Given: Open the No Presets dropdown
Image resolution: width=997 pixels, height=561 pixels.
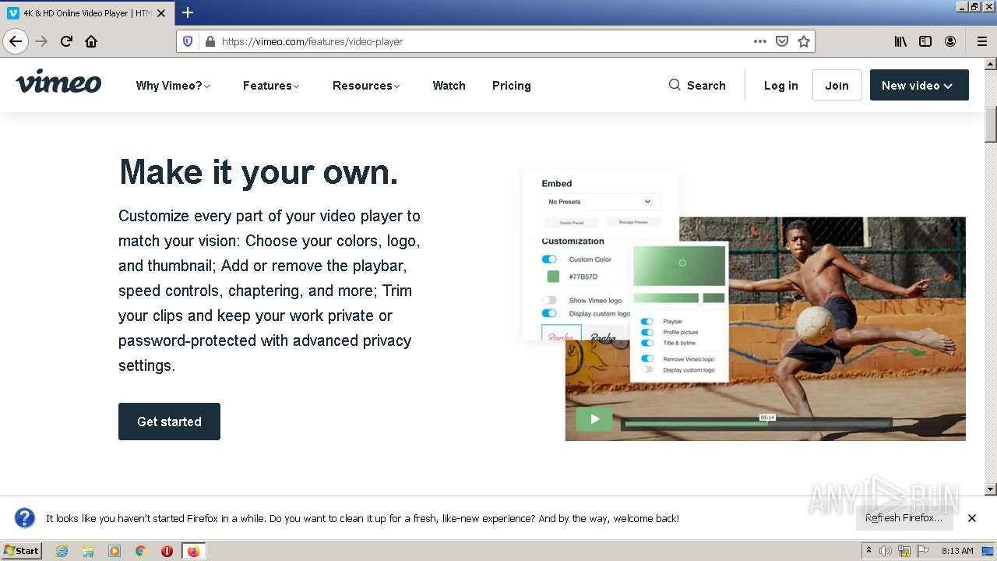Looking at the screenshot, I should coord(600,202).
